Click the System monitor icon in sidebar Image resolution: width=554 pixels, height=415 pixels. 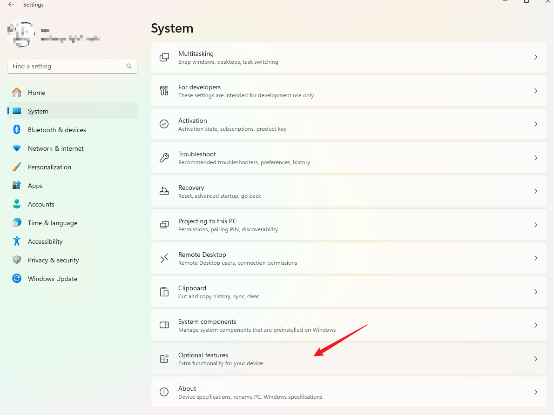(x=17, y=111)
